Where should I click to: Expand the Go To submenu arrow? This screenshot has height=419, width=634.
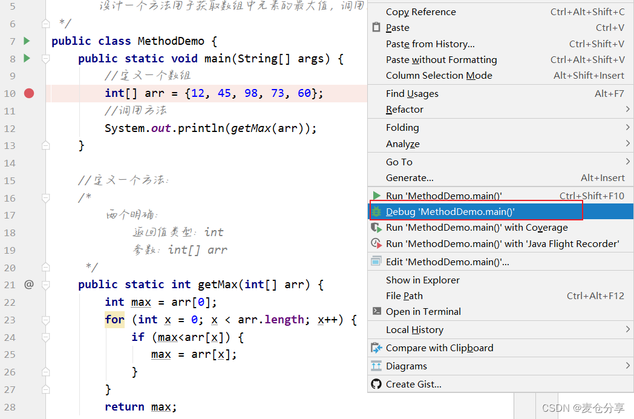(627, 162)
